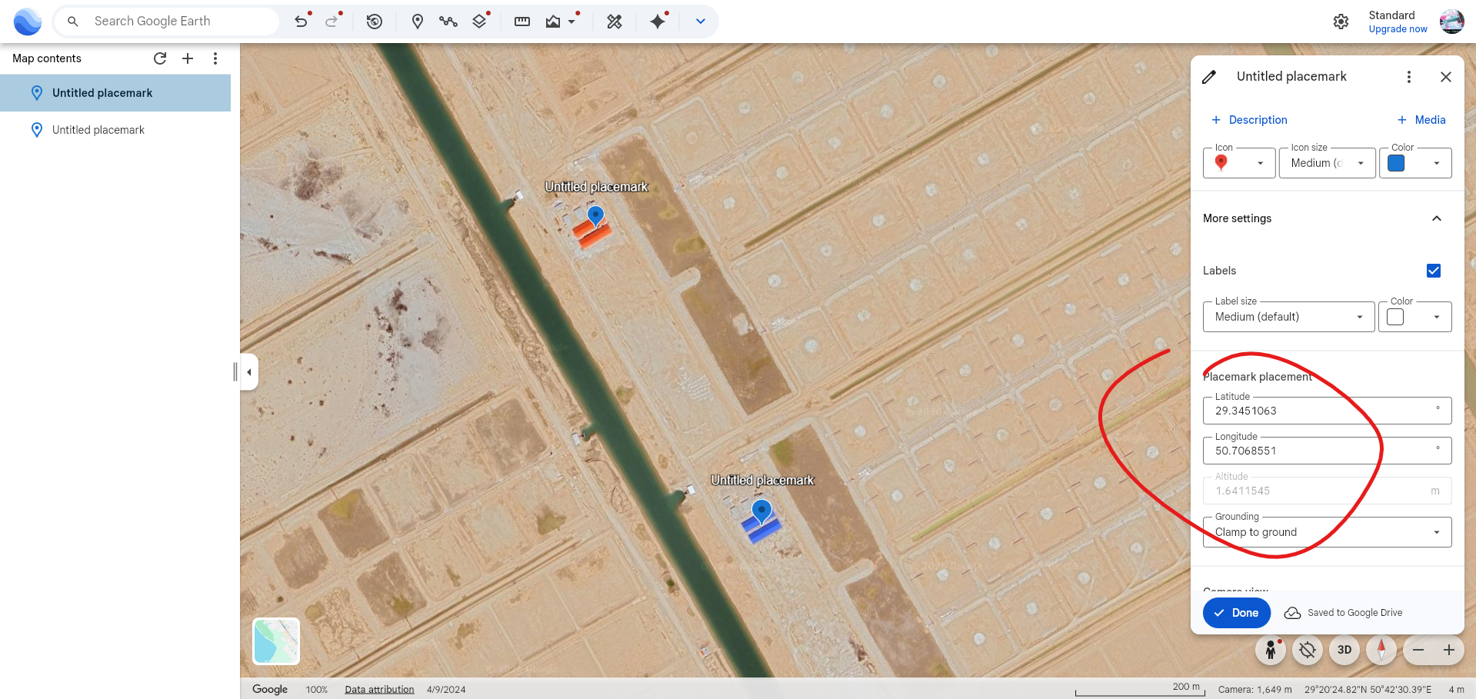Click the Search Google Earth box

pyautogui.click(x=166, y=22)
